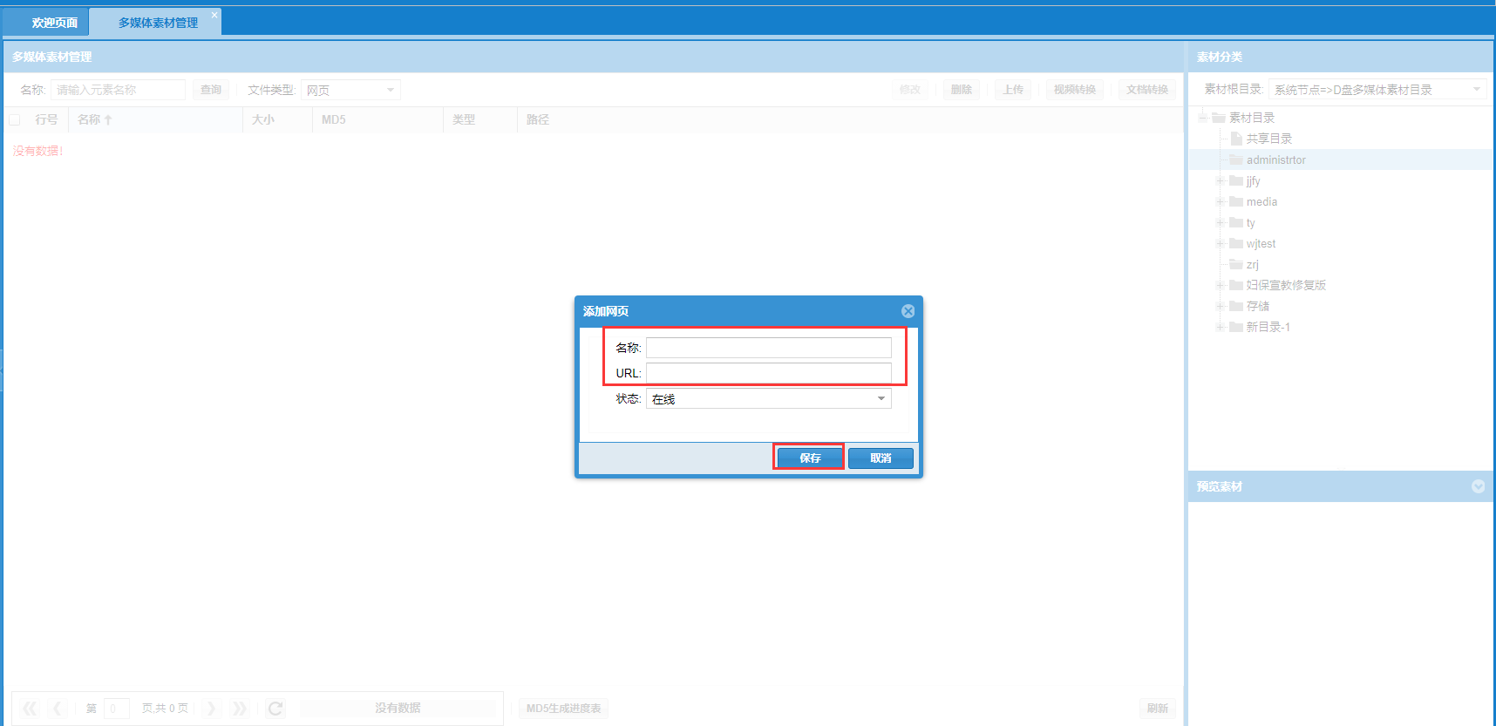Close the 添加网页 dialog

(908, 311)
